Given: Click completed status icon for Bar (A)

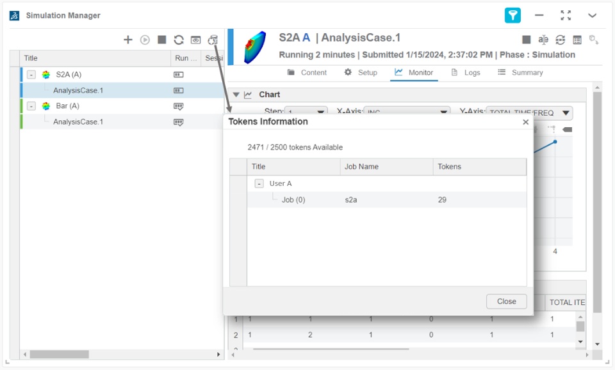Looking at the screenshot, I should click(179, 106).
